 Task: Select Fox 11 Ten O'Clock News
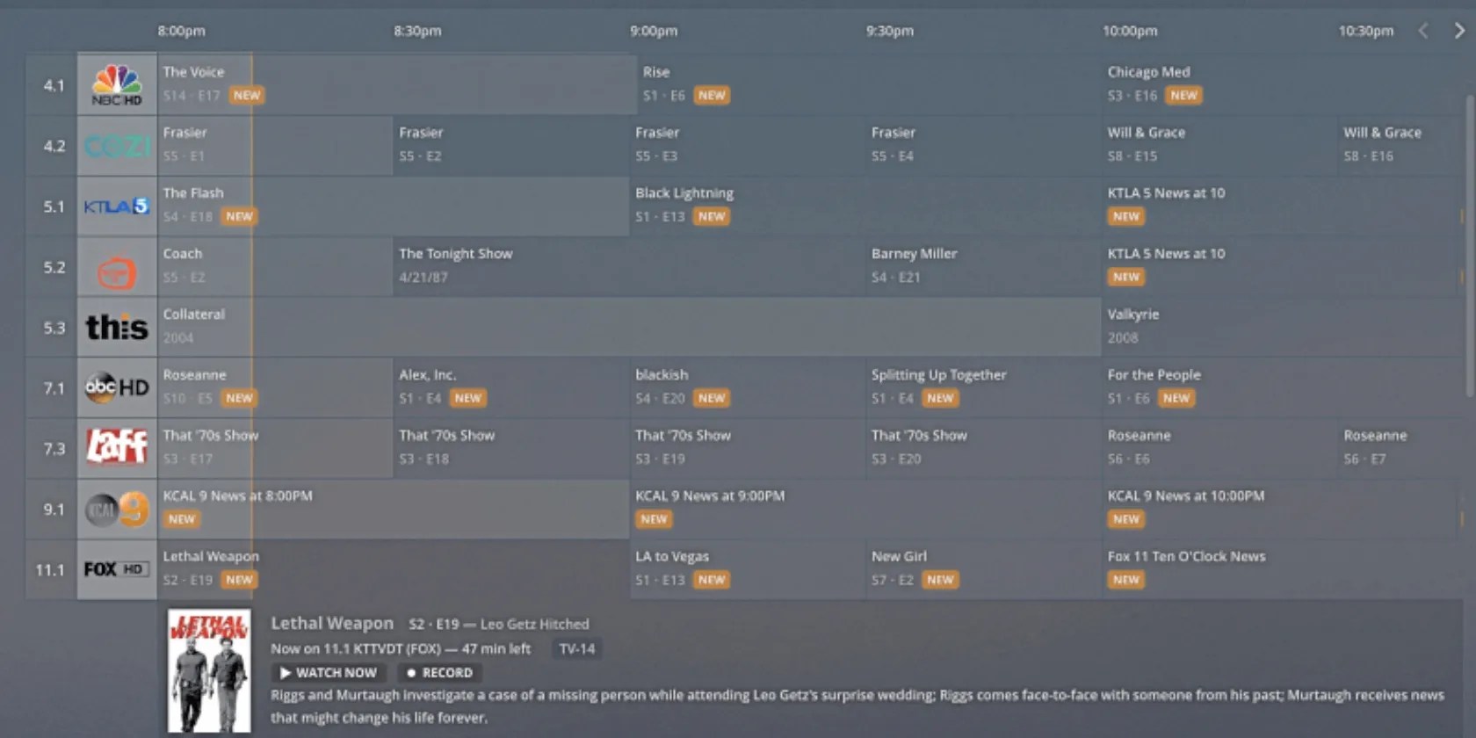tap(1284, 569)
